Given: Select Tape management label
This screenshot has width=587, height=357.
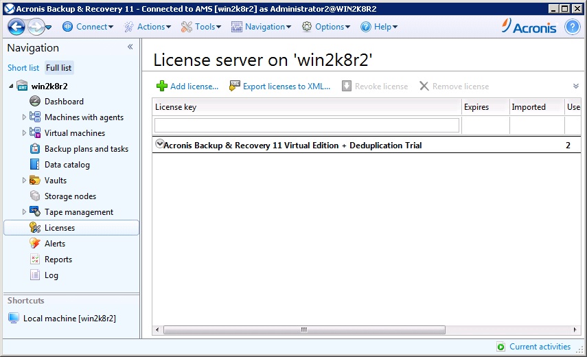Looking at the screenshot, I should click(79, 212).
